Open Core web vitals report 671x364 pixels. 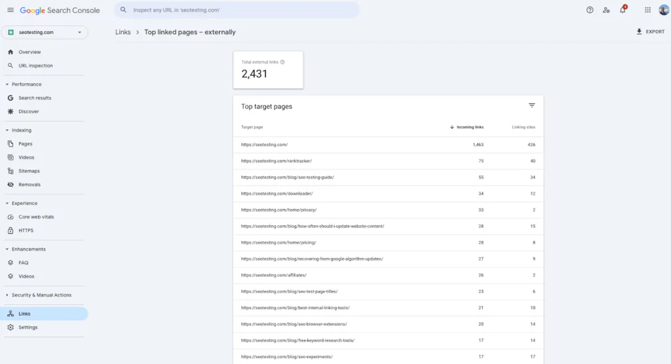point(36,217)
